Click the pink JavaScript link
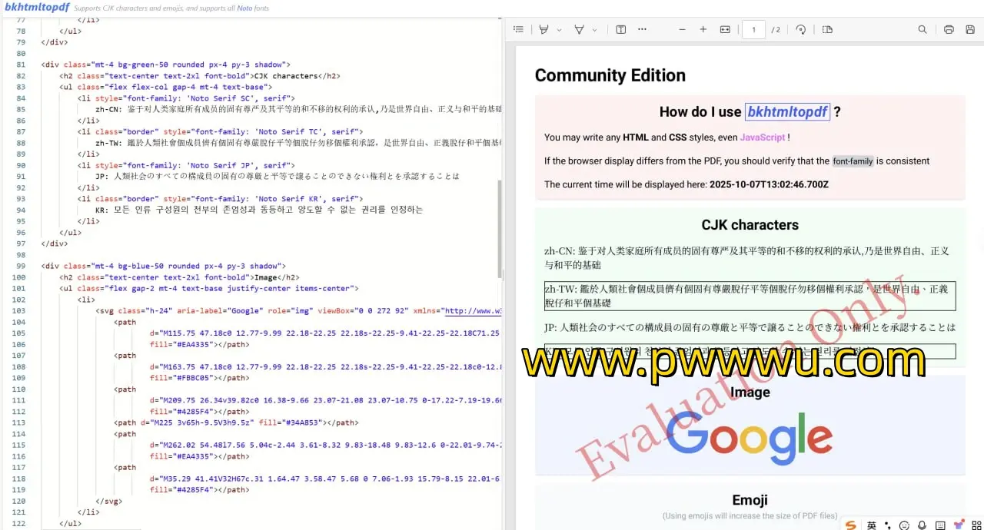This screenshot has height=530, width=984. point(763,137)
